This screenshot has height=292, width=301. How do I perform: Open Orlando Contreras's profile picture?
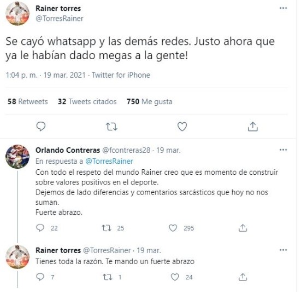(17, 157)
